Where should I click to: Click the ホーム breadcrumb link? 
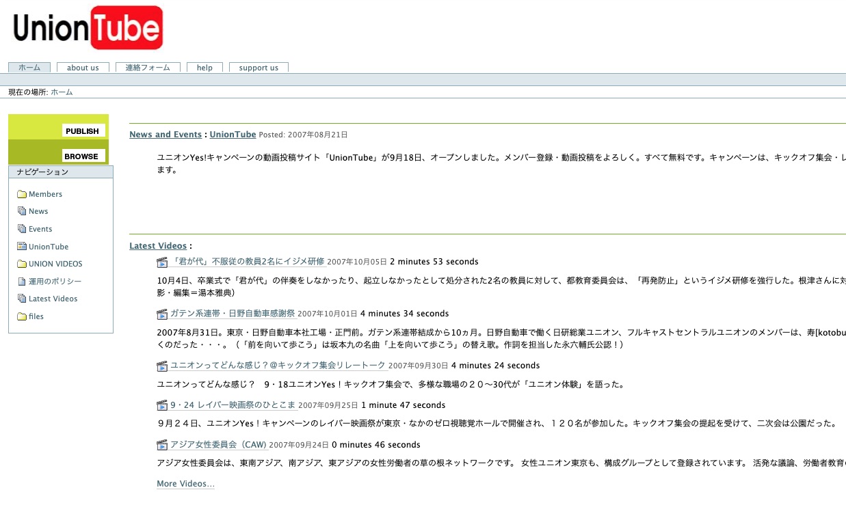click(62, 92)
